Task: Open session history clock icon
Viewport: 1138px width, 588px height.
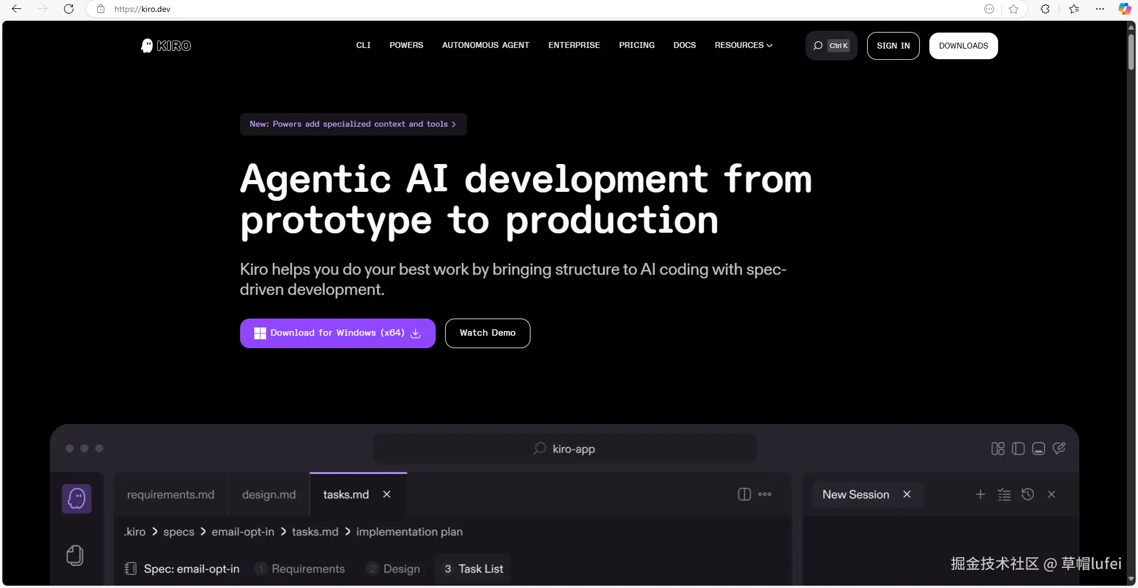Action: [1028, 494]
